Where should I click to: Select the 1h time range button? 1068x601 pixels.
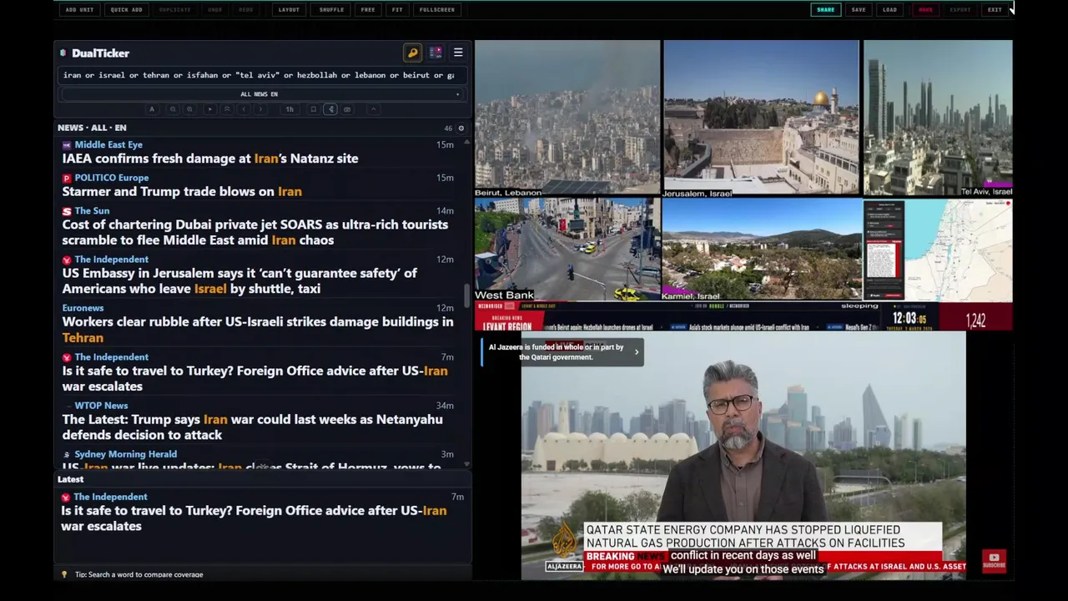pyautogui.click(x=290, y=109)
